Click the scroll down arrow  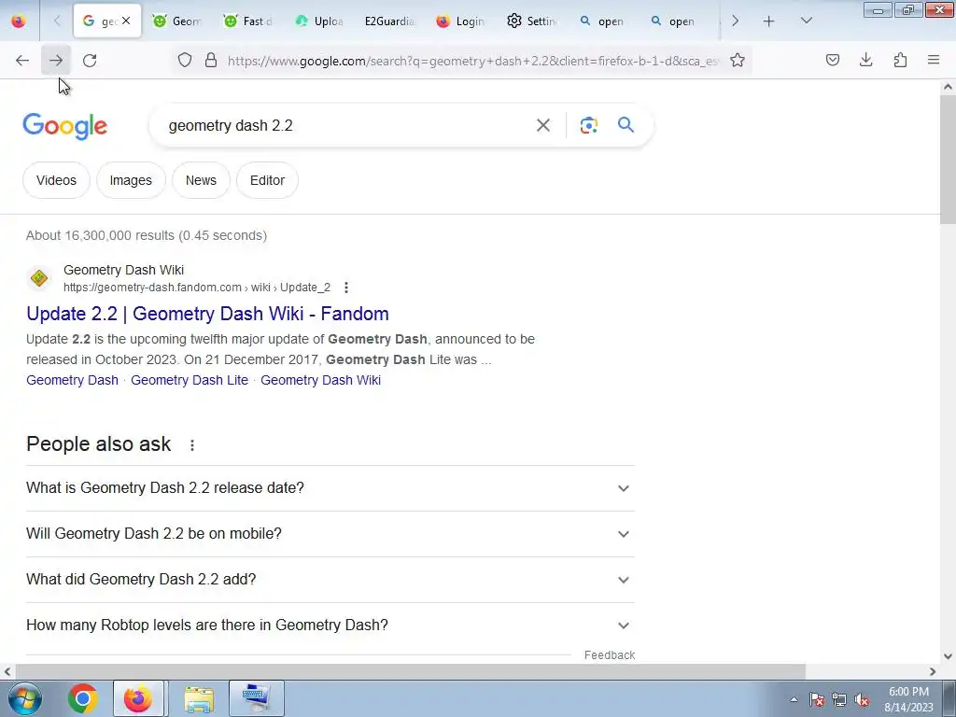pyautogui.click(x=949, y=656)
